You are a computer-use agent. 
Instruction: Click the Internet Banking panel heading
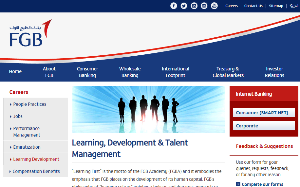[254, 94]
